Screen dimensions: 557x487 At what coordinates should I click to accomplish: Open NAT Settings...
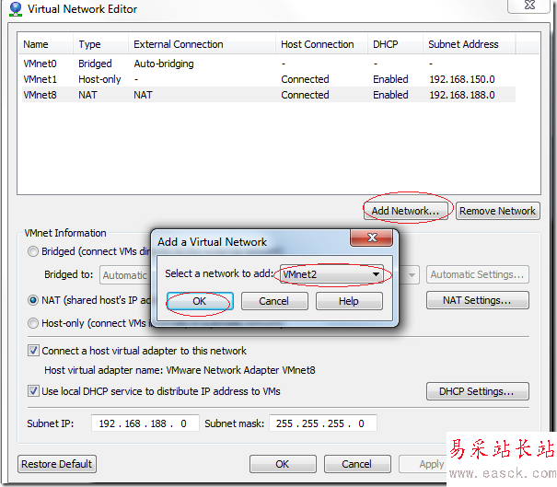[x=478, y=300]
